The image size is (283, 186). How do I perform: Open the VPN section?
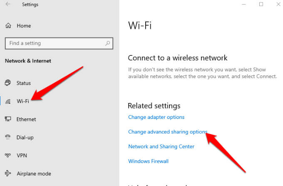[x=22, y=155]
